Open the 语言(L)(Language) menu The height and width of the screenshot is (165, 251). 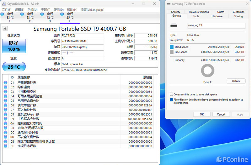(92, 9)
